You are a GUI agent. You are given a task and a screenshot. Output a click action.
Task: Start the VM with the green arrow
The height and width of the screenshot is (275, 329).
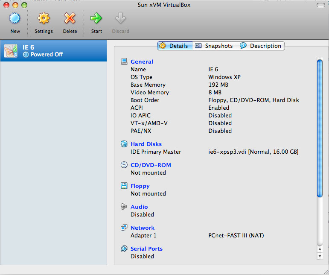point(96,18)
